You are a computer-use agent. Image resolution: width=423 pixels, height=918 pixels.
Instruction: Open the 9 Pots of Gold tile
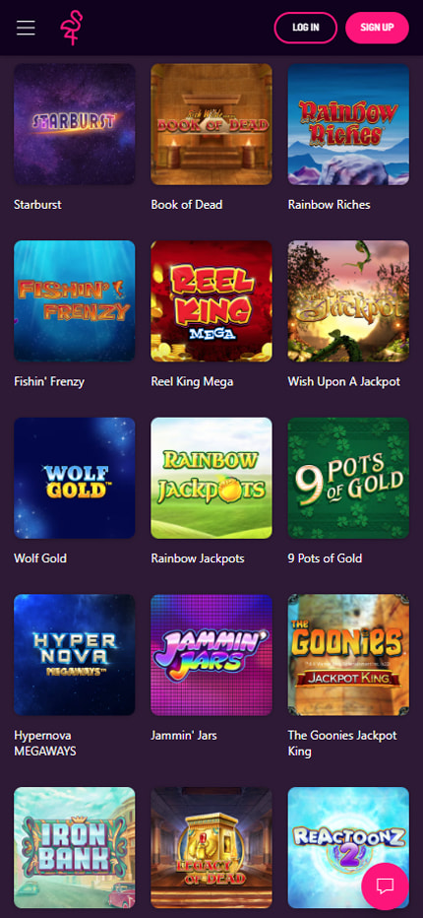click(x=348, y=478)
